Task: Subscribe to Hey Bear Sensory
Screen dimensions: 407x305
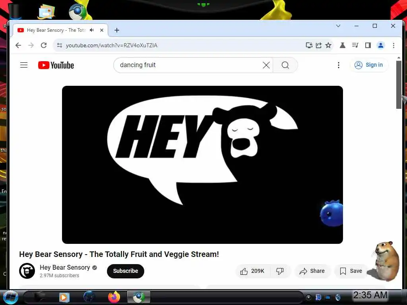Action: click(x=125, y=271)
